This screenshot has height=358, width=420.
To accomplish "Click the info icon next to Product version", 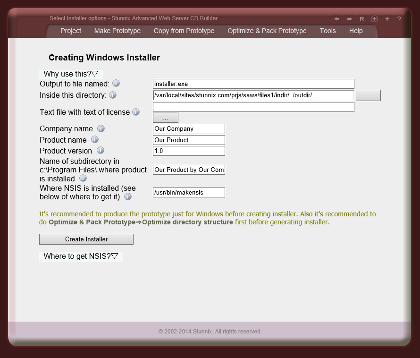I will point(100,150).
